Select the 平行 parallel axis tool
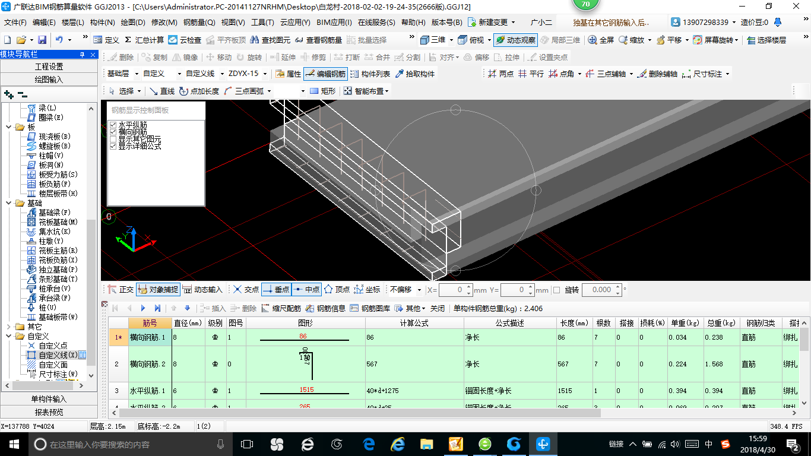Viewport: 811px width, 456px height. click(x=531, y=74)
